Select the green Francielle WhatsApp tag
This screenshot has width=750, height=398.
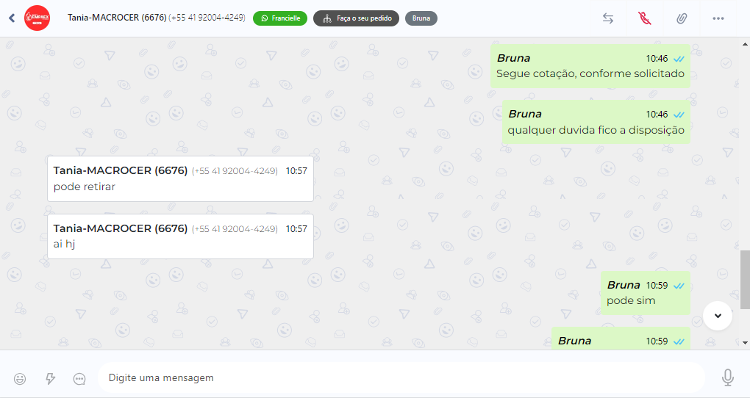click(x=280, y=18)
